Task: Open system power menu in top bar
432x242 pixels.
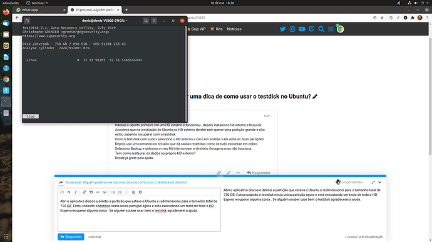Action: 422,3
